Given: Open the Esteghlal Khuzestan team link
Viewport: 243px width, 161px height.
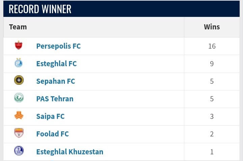Looking at the screenshot, I should pos(70,152).
